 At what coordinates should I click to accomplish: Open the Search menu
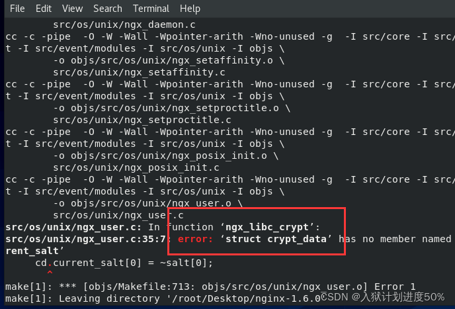pyautogui.click(x=108, y=9)
